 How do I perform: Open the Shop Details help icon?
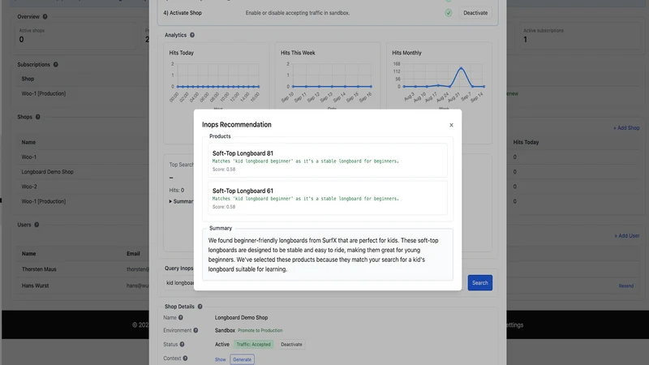pyautogui.click(x=200, y=307)
